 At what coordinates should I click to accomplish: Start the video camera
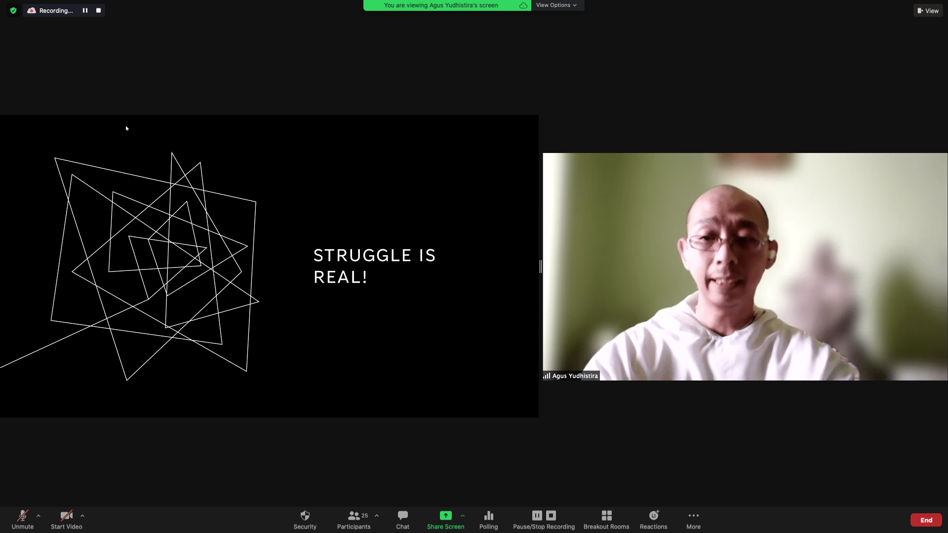[66, 519]
